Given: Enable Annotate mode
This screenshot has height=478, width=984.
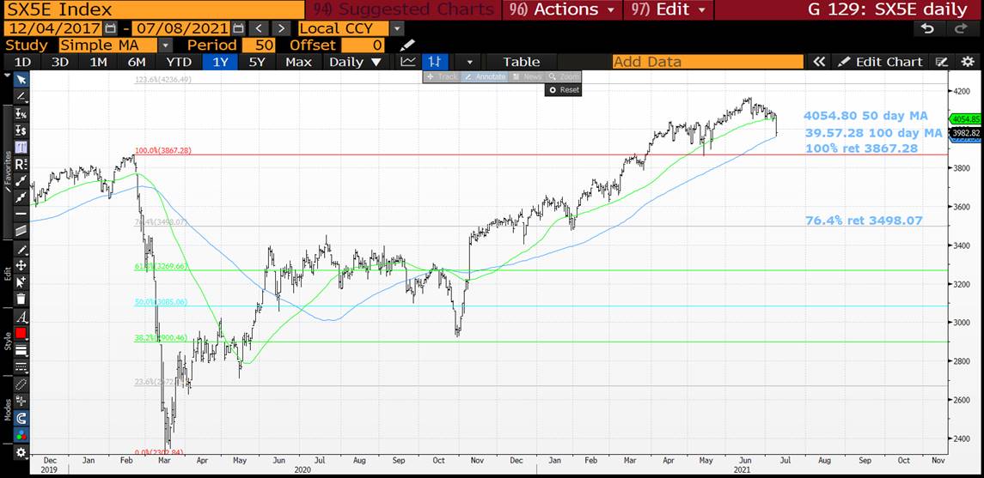Looking at the screenshot, I should click(484, 76).
